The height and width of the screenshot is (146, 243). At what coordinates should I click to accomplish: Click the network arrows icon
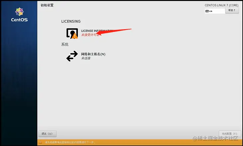72,56
